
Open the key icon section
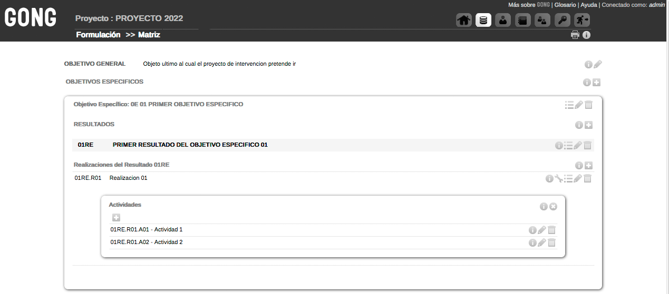coord(563,21)
